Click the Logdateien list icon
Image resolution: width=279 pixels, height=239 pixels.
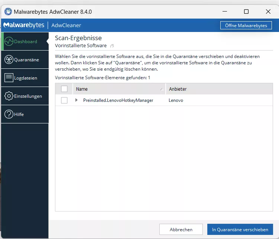(x=9, y=78)
